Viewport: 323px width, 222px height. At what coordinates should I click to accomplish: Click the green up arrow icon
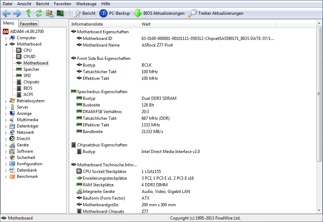pyautogui.click(x=28, y=13)
